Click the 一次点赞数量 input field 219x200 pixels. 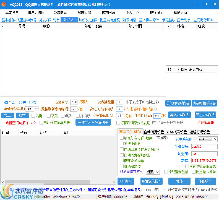tap(119, 102)
